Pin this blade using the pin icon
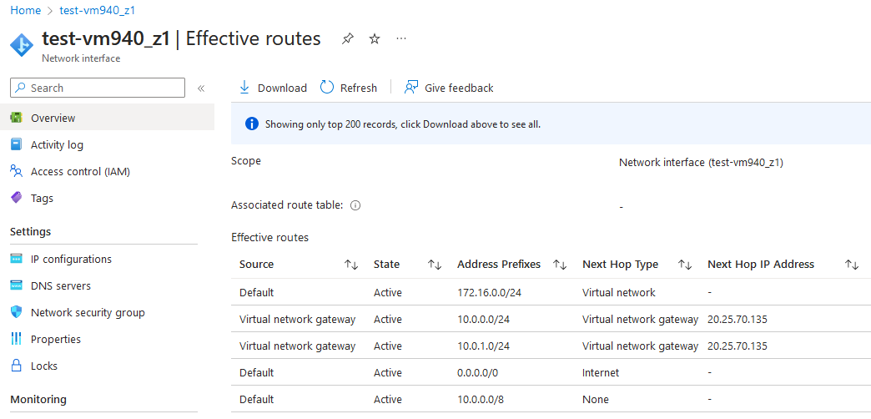Image resolution: width=871 pixels, height=419 pixels. click(348, 39)
